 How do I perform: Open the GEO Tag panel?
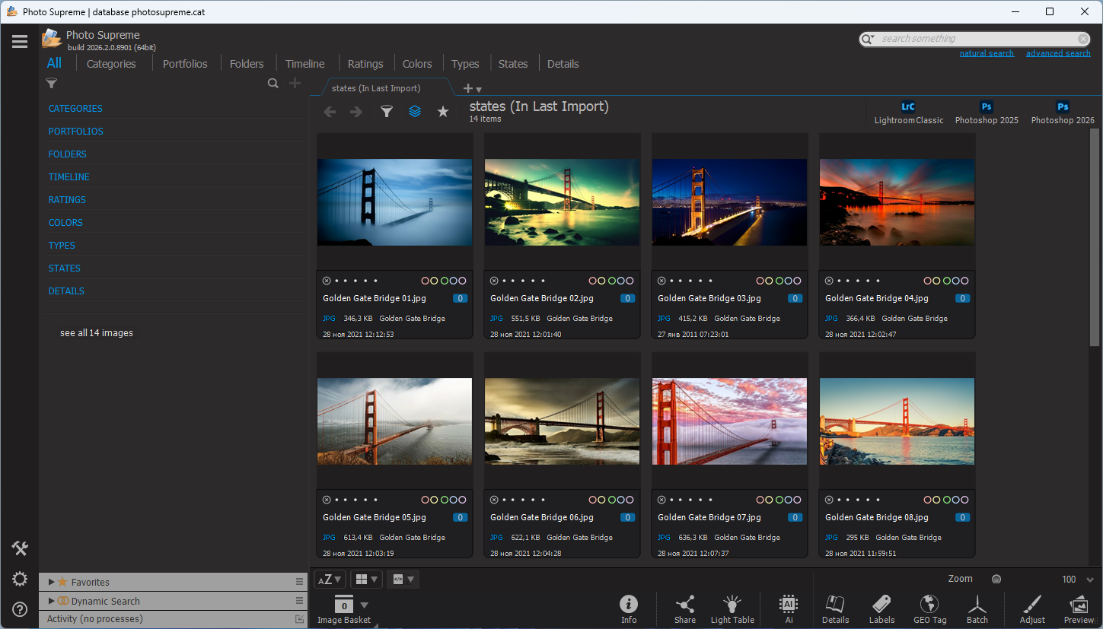pyautogui.click(x=929, y=608)
